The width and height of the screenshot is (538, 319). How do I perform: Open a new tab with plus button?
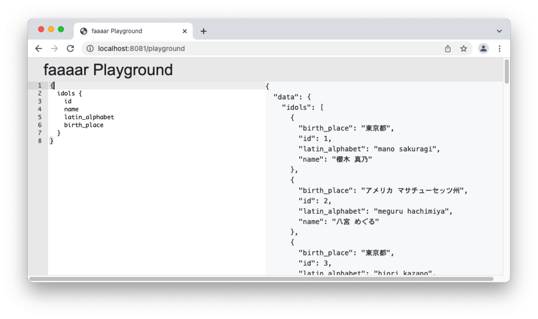[203, 31]
